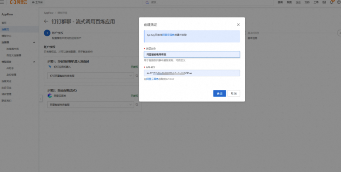The height and width of the screenshot is (172, 341).
Task: Open the hamburger menu in top bar
Action: tap(2, 2)
